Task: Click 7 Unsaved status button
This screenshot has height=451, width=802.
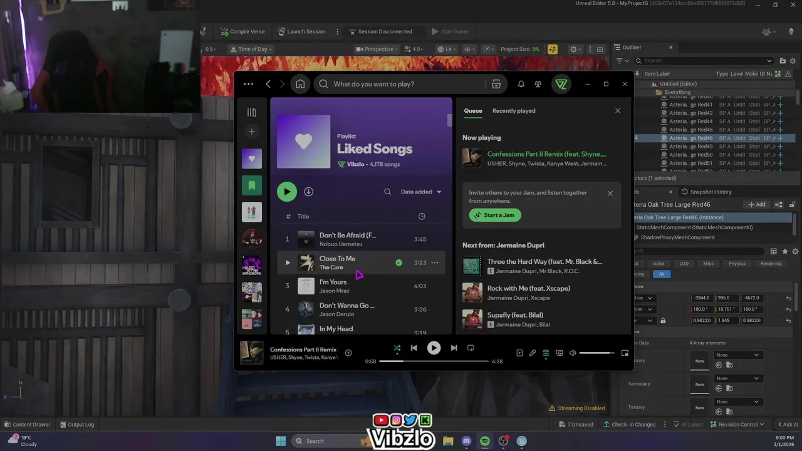Action: (575, 424)
